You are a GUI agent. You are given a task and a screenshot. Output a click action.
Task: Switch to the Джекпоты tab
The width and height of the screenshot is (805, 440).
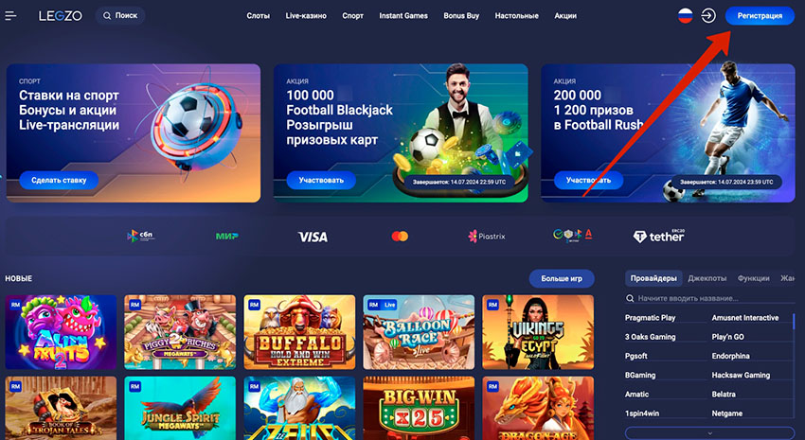[707, 278]
